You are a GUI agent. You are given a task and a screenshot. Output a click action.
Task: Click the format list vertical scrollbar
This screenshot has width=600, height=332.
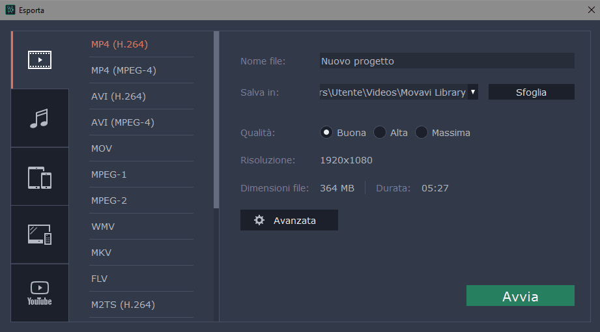click(216, 117)
